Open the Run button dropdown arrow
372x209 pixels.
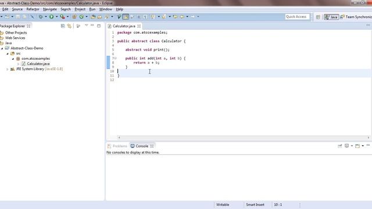click(x=56, y=17)
